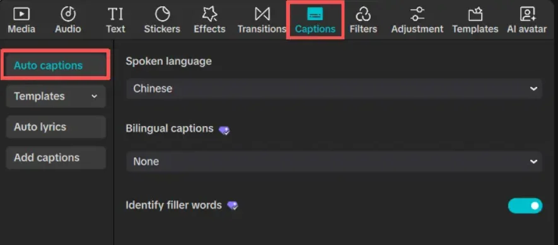Open the Adjustment panel
The height and width of the screenshot is (245, 558).
[417, 20]
